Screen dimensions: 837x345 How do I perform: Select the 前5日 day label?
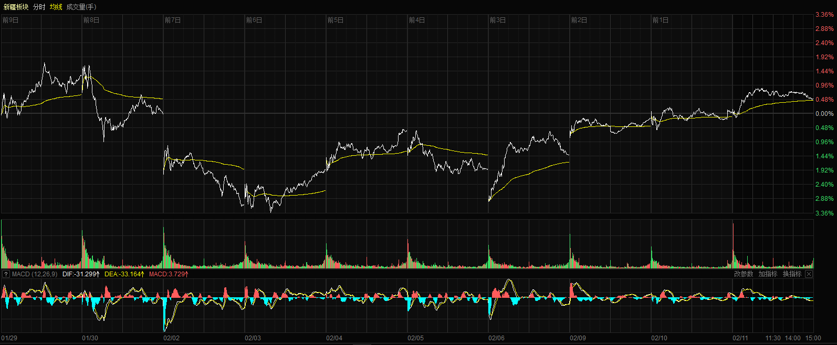click(x=336, y=20)
